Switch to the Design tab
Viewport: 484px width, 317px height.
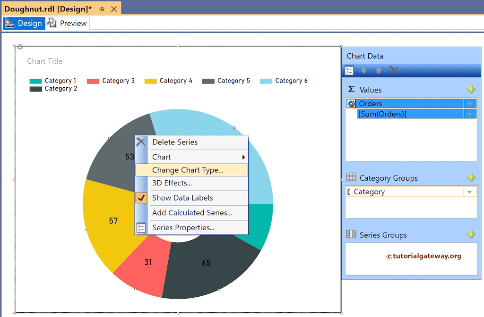tap(24, 23)
